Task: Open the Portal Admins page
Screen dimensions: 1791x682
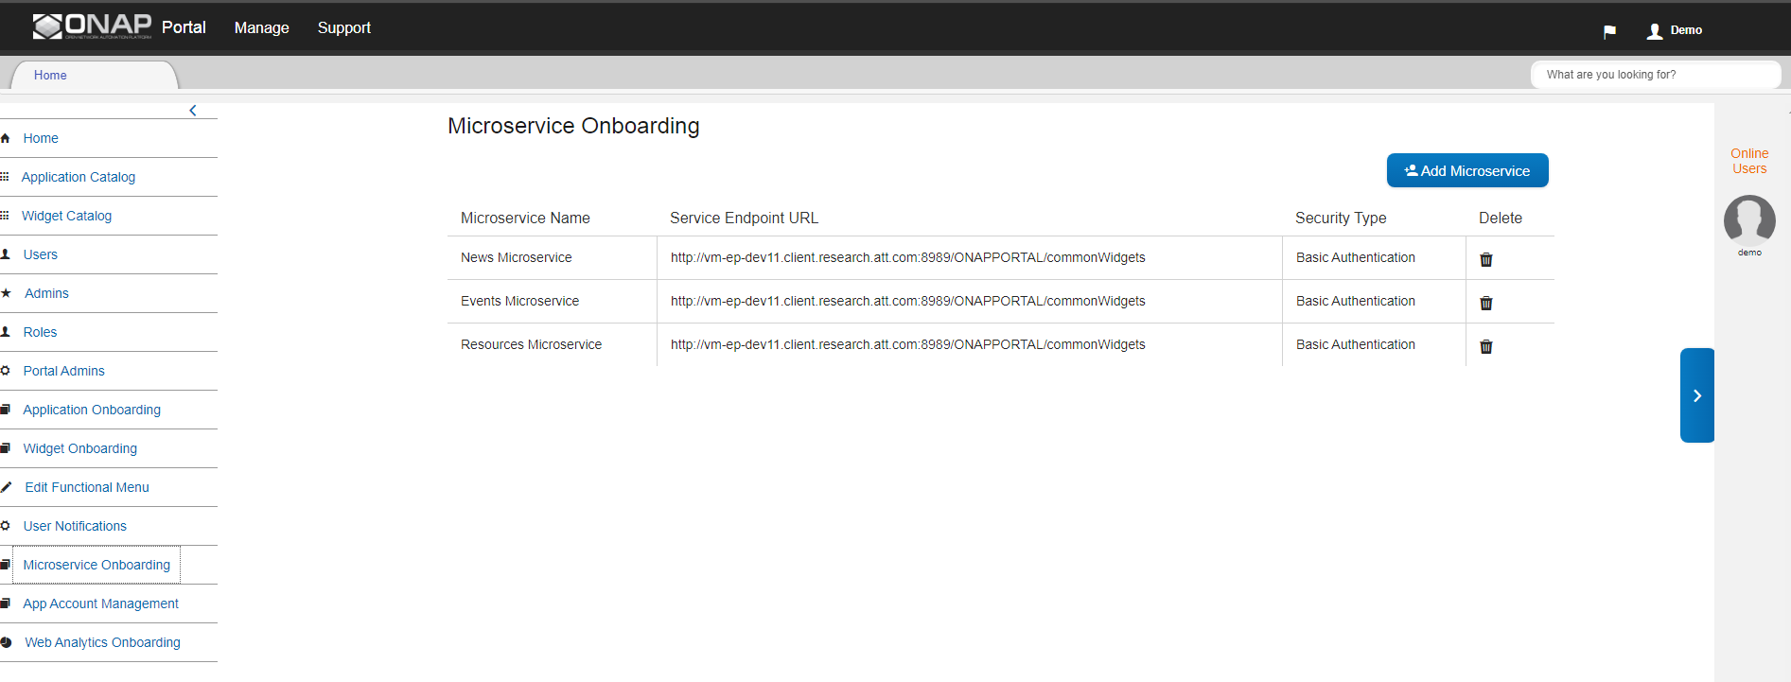Action: point(64,371)
